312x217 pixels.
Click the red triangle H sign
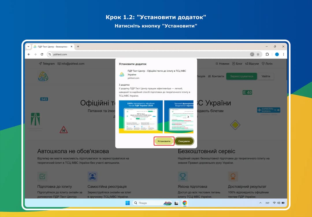click(64, 130)
